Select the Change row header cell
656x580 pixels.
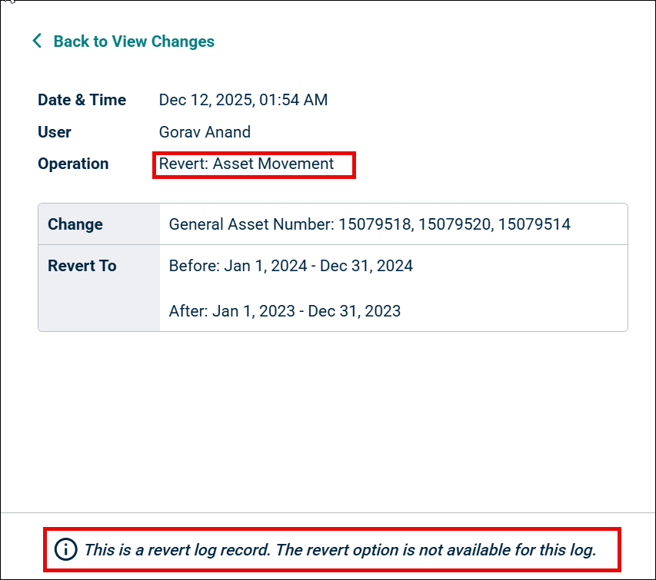click(x=98, y=224)
